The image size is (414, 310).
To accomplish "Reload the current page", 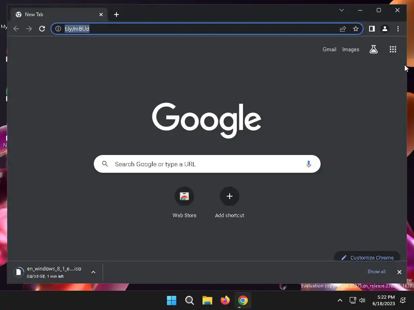I will click(x=42, y=29).
